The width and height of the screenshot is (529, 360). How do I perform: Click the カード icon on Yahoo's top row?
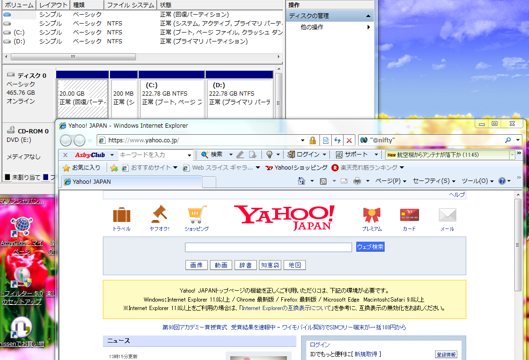pyautogui.click(x=409, y=214)
